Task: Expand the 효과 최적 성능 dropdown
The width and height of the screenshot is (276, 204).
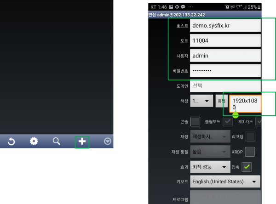Action: point(210,166)
